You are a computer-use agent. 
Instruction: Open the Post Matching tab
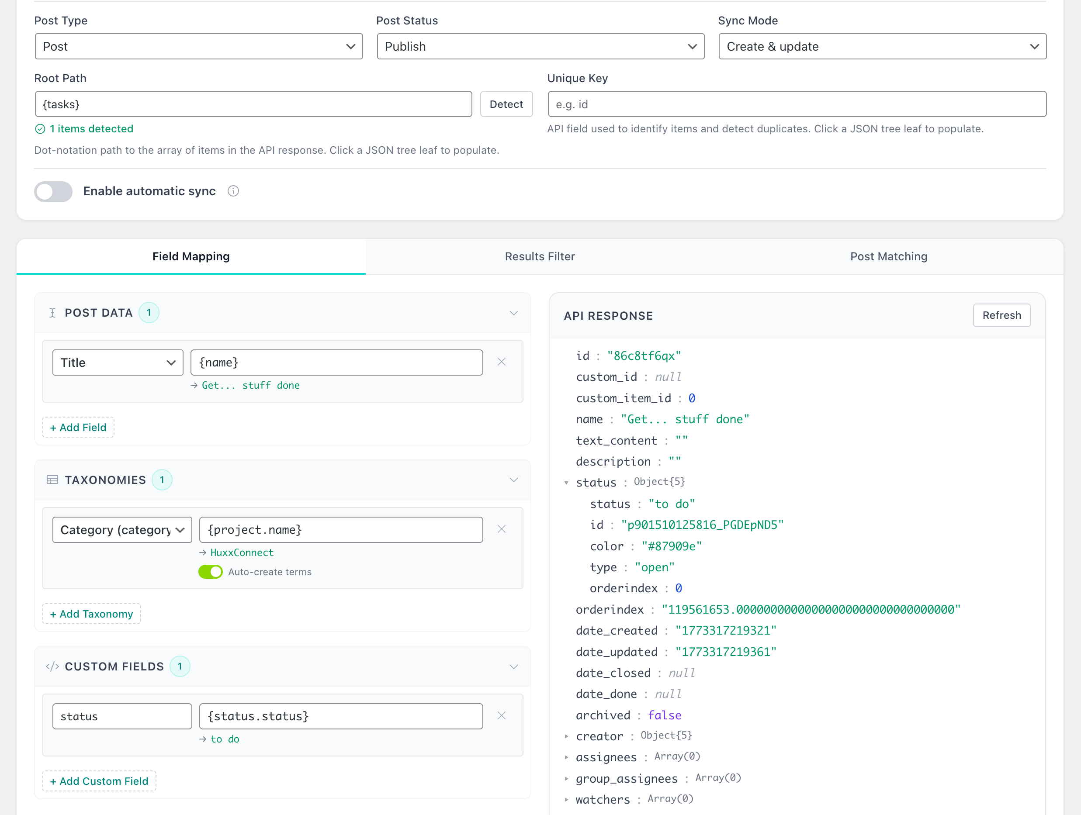pos(888,256)
